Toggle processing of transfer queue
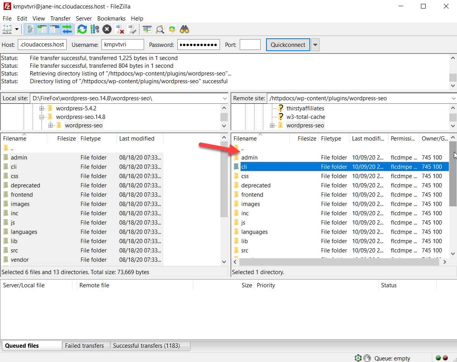This screenshot has height=362, width=457. pos(94,29)
